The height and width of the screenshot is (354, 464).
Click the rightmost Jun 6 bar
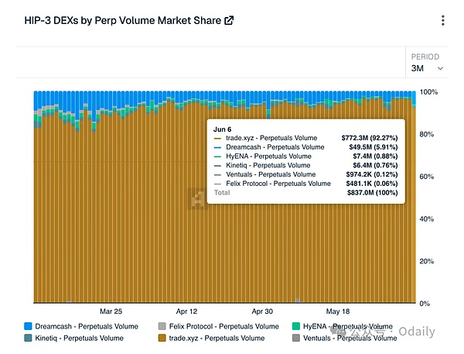click(x=414, y=197)
